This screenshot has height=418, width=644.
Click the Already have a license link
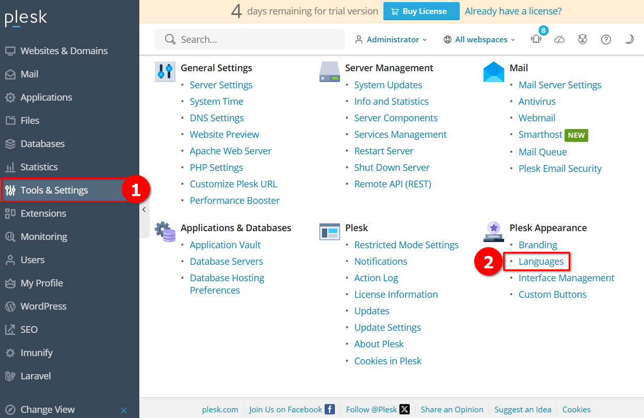tap(513, 11)
